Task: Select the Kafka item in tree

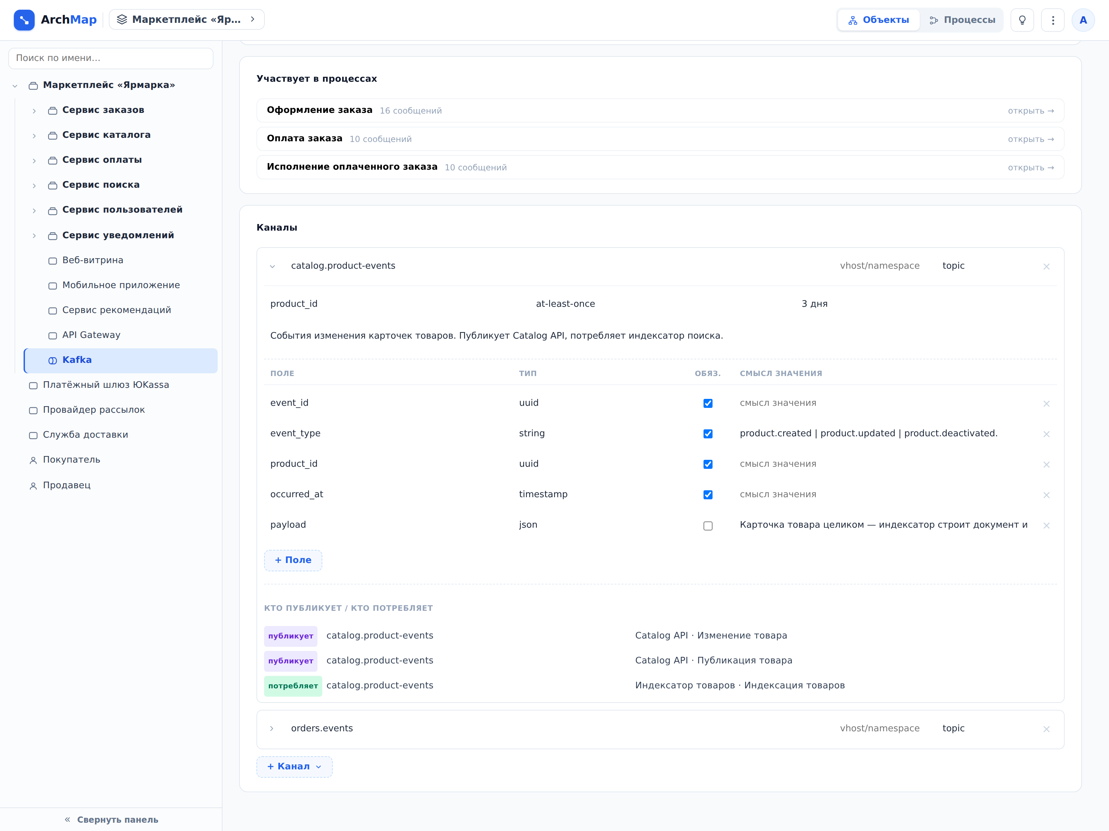Action: [121, 360]
